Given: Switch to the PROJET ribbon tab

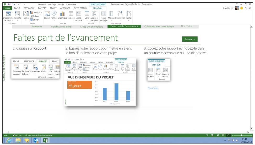Looking at the screenshot, I should click(x=53, y=8).
